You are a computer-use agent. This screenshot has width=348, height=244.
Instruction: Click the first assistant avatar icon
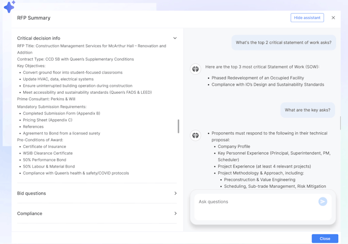point(195,69)
